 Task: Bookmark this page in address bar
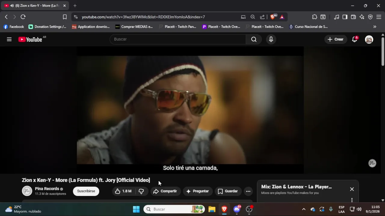pyautogui.click(x=65, y=17)
